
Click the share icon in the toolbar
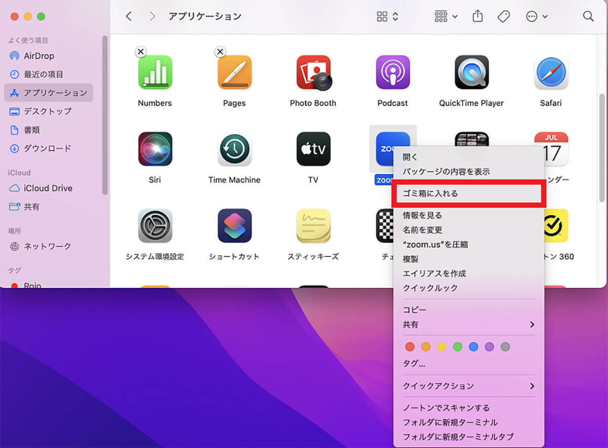pyautogui.click(x=477, y=16)
